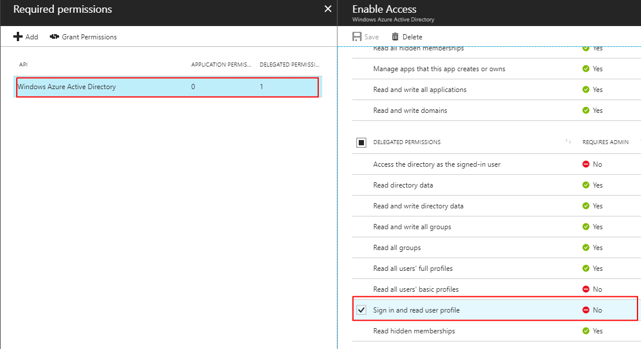Close the Required permissions panel
The width and height of the screenshot is (641, 349).
click(328, 9)
